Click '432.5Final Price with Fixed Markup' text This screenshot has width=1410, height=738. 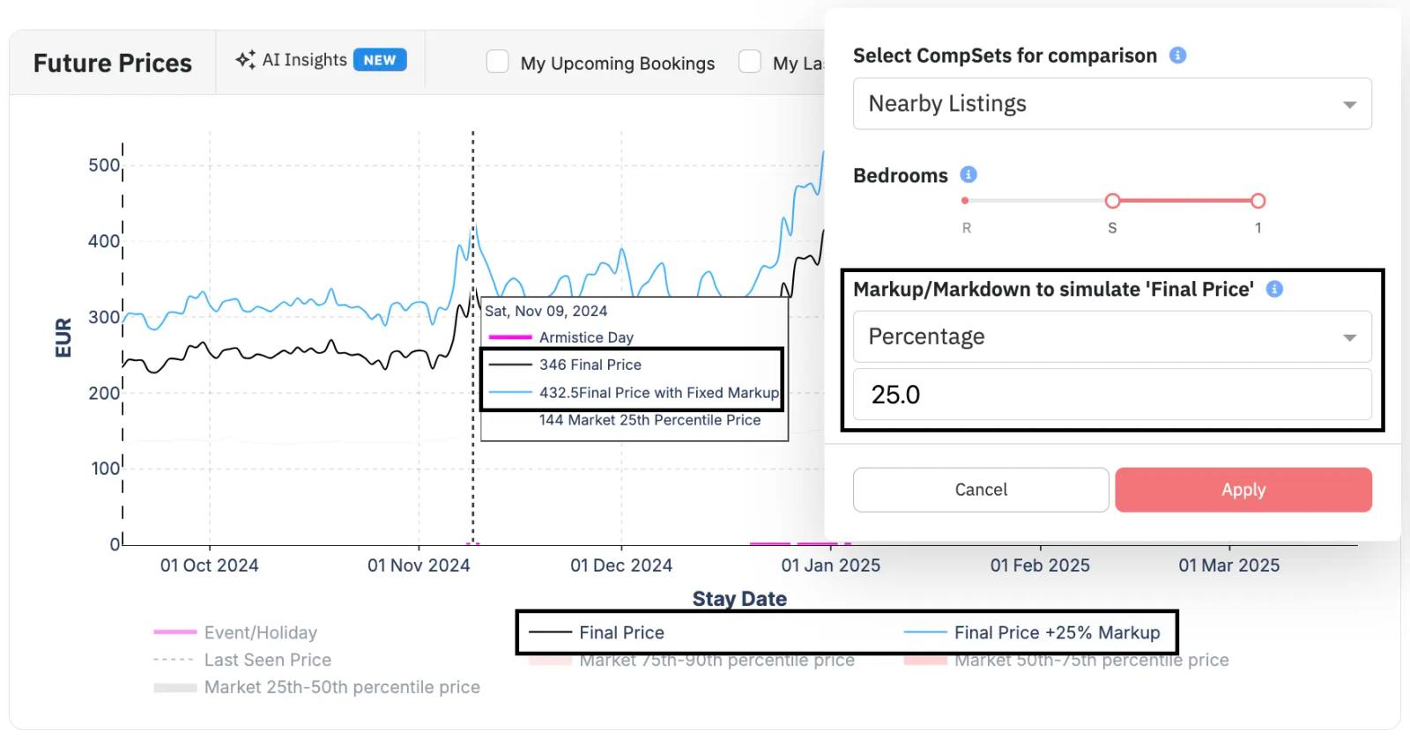[x=659, y=393]
